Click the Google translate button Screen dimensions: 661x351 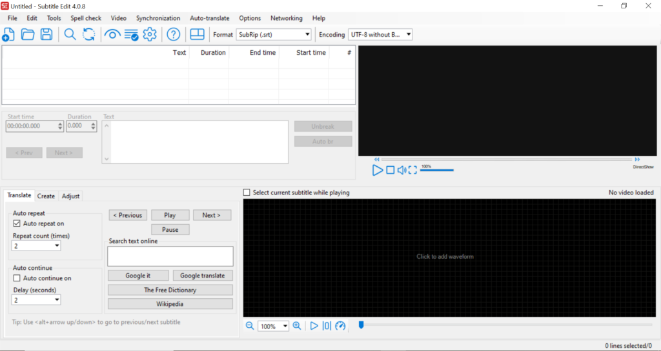point(203,276)
